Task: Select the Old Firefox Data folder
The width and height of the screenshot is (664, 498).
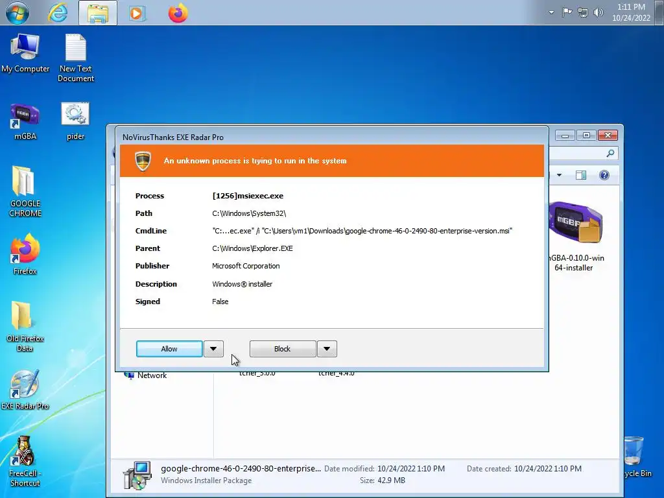Action: click(x=25, y=326)
